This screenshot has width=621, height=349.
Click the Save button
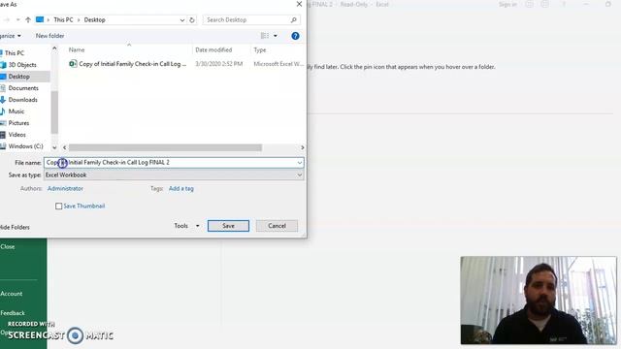pyautogui.click(x=228, y=226)
